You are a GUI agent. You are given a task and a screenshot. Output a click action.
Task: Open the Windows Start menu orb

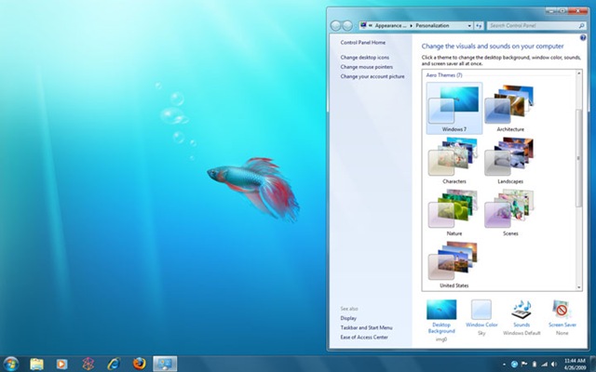click(x=10, y=364)
